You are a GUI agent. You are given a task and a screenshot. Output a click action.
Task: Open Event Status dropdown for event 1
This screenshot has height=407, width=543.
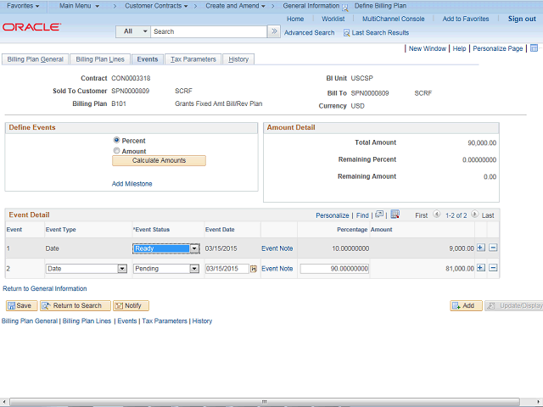(166, 248)
